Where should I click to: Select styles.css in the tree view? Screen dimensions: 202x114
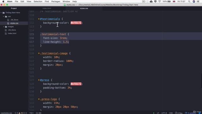pos(14,23)
